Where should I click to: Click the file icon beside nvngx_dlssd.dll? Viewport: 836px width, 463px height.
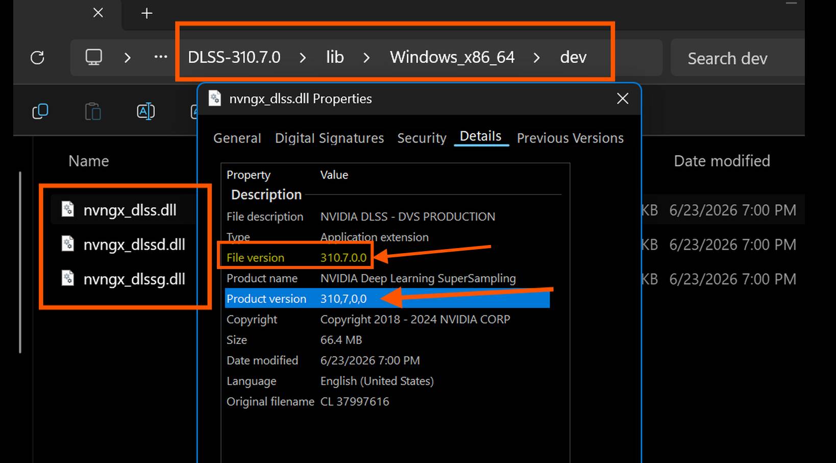tap(68, 244)
